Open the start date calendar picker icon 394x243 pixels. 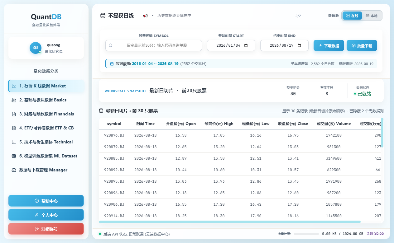[x=246, y=45]
